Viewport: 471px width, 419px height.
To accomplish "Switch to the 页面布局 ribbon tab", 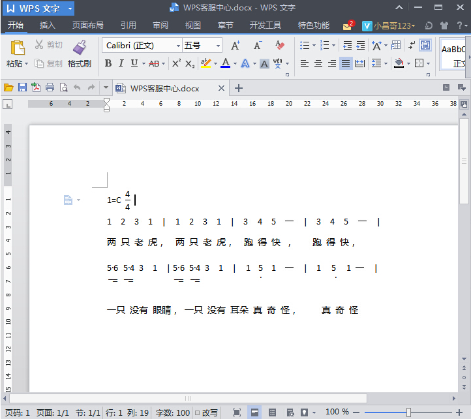I will (x=87, y=25).
